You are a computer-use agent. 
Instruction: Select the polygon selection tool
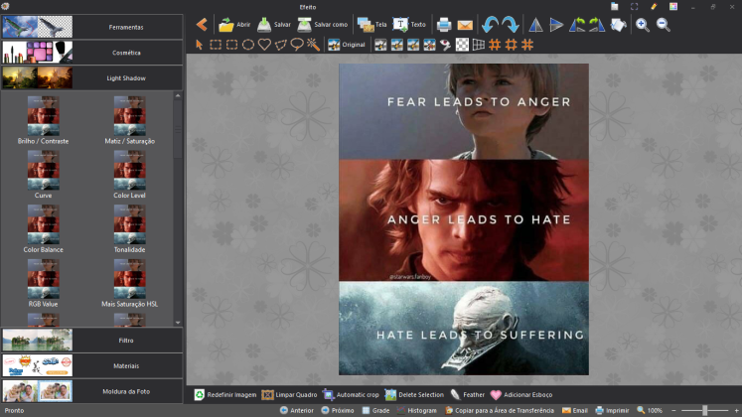(281, 45)
